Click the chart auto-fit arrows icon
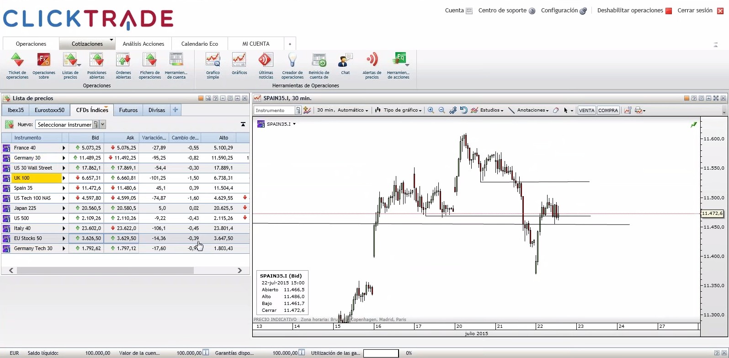The height and width of the screenshot is (358, 729). pyautogui.click(x=453, y=110)
